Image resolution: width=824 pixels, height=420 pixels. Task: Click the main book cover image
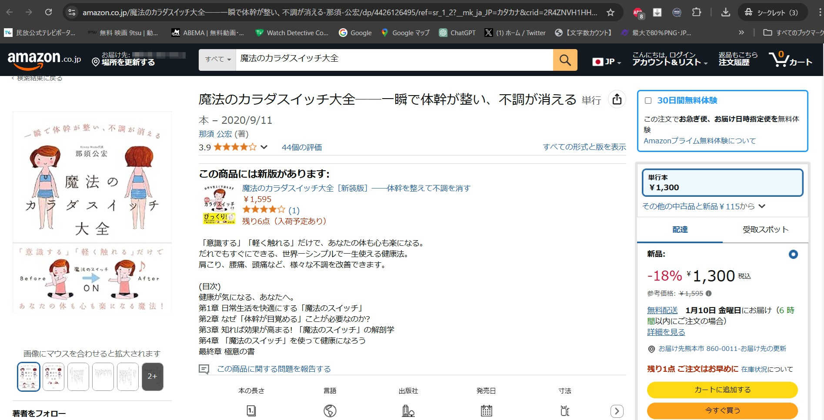point(92,212)
